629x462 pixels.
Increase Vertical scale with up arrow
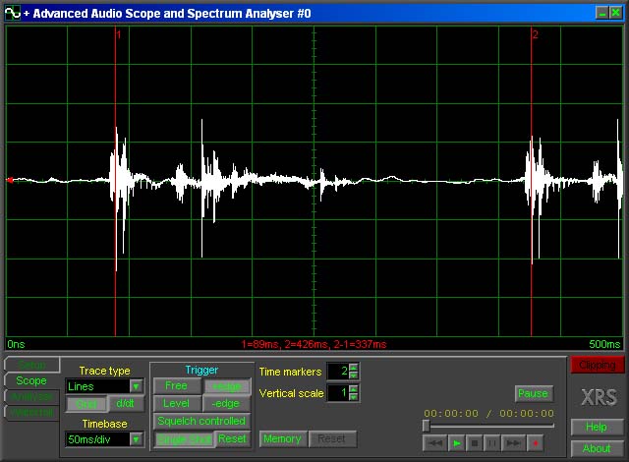click(x=353, y=389)
